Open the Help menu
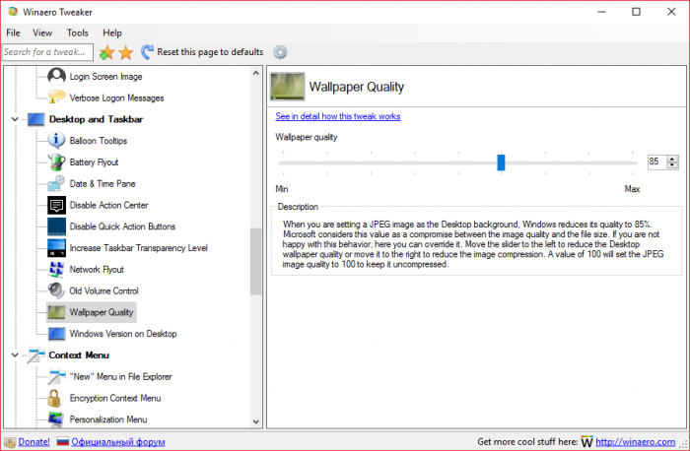 point(112,32)
